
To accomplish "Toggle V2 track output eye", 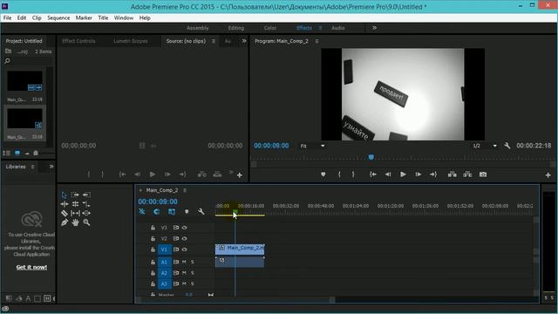I will 184,238.
